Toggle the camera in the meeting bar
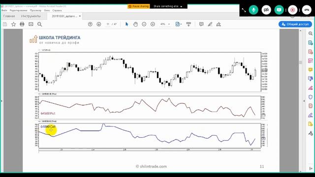 click(x=266, y=10)
